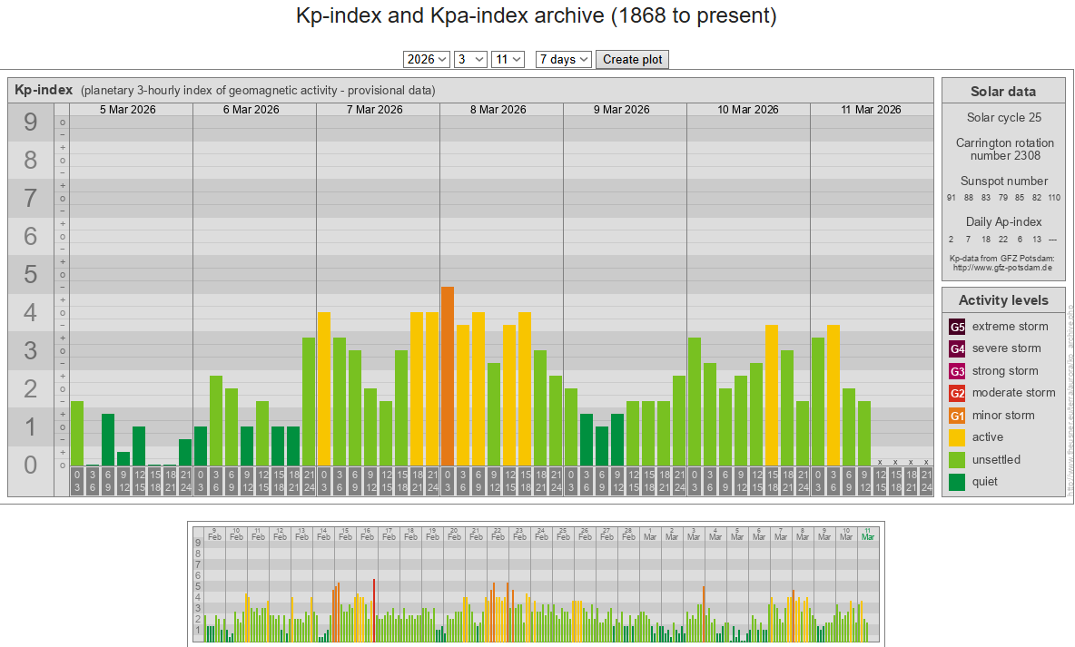Click the G1 minor storm legend icon
The width and height of the screenshot is (1075, 647).
(x=957, y=416)
